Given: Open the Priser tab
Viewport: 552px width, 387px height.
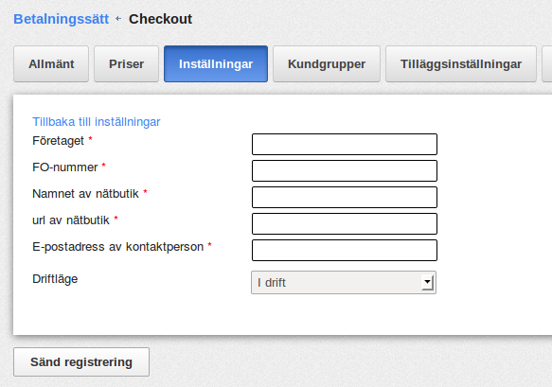Looking at the screenshot, I should point(126,64).
